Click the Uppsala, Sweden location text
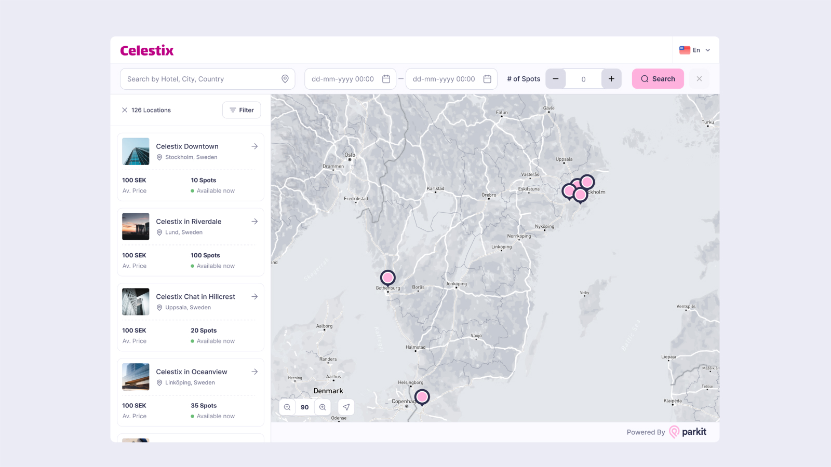This screenshot has height=467, width=831. click(188, 308)
